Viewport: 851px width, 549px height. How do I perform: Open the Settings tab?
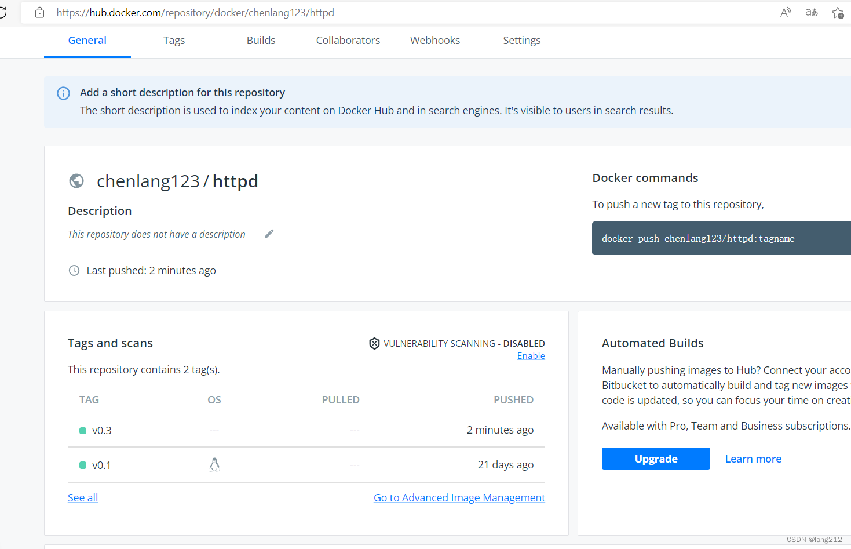pos(521,41)
